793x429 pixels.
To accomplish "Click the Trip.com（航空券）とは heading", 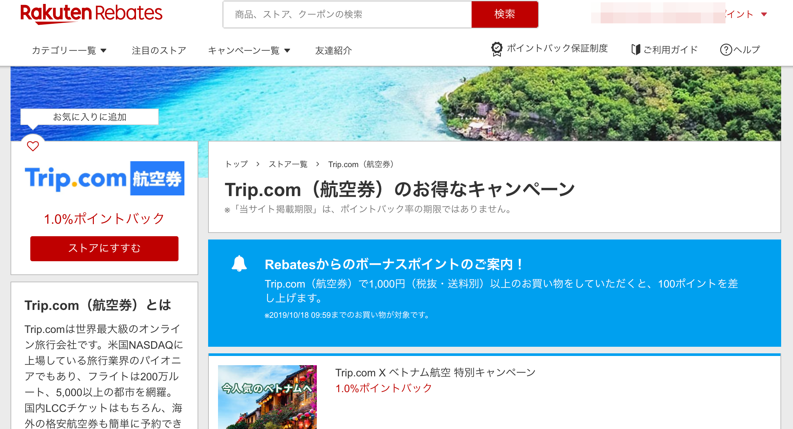I will click(x=98, y=305).
